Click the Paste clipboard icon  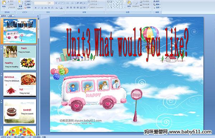(x=4, y=3)
